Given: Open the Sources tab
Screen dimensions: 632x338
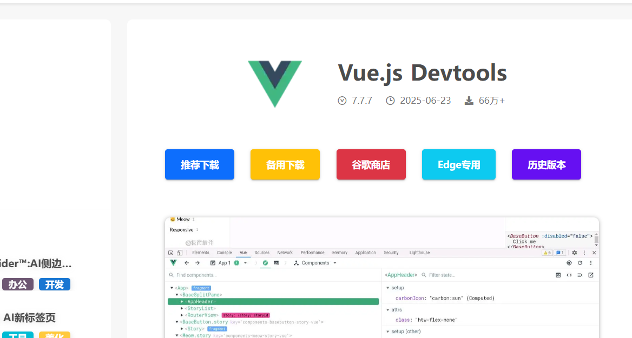Looking at the screenshot, I should point(262,253).
